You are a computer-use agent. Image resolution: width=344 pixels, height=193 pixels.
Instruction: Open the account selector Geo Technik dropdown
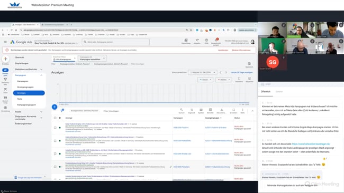point(56,43)
